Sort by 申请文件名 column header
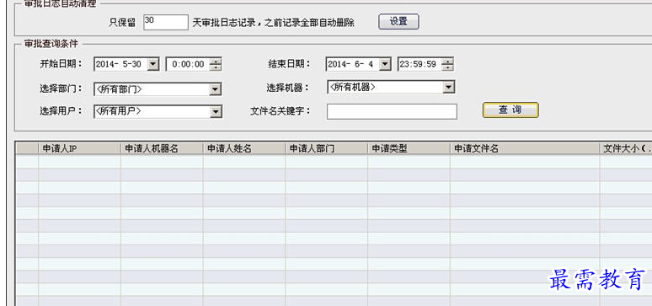 pos(525,148)
